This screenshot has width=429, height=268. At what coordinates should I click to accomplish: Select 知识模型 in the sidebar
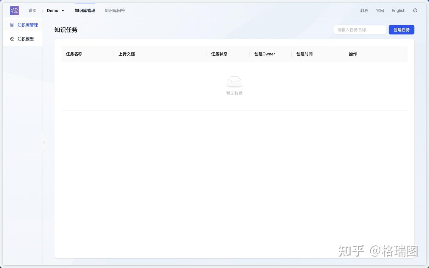point(26,39)
